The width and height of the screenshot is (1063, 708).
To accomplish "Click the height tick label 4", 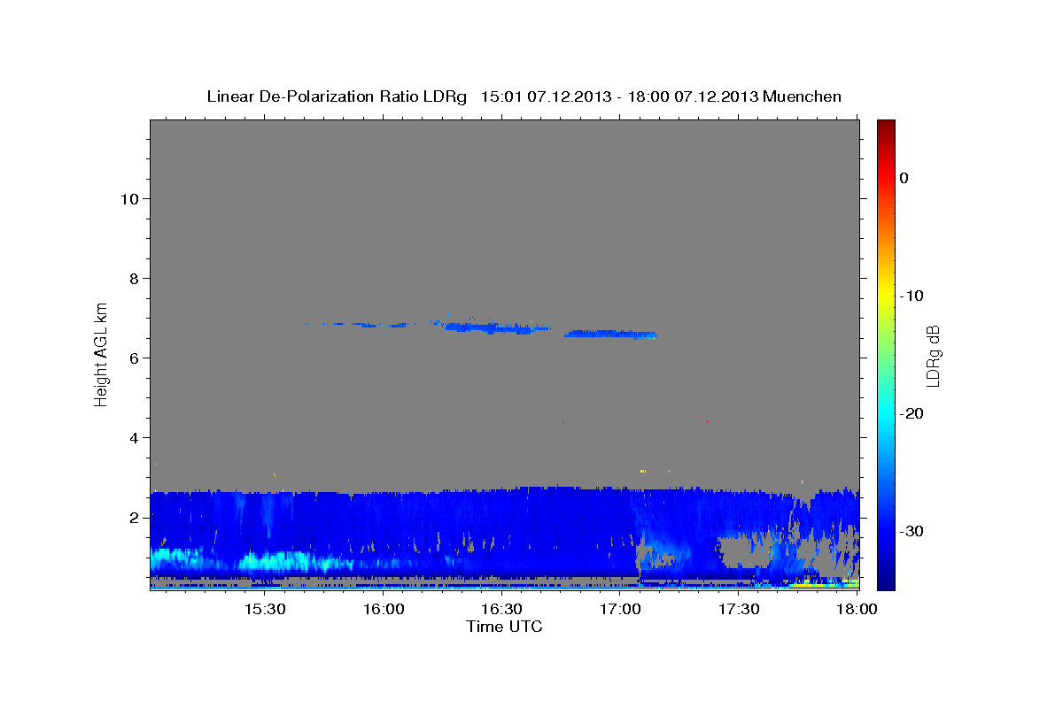I will tap(134, 437).
